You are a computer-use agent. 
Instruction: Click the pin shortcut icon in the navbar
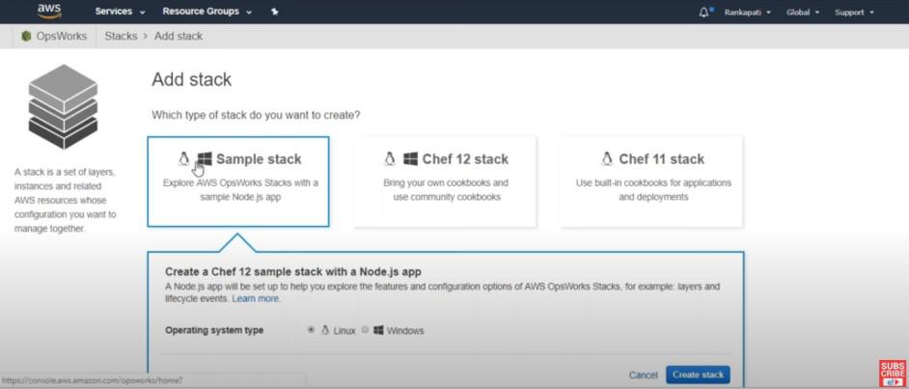(276, 13)
